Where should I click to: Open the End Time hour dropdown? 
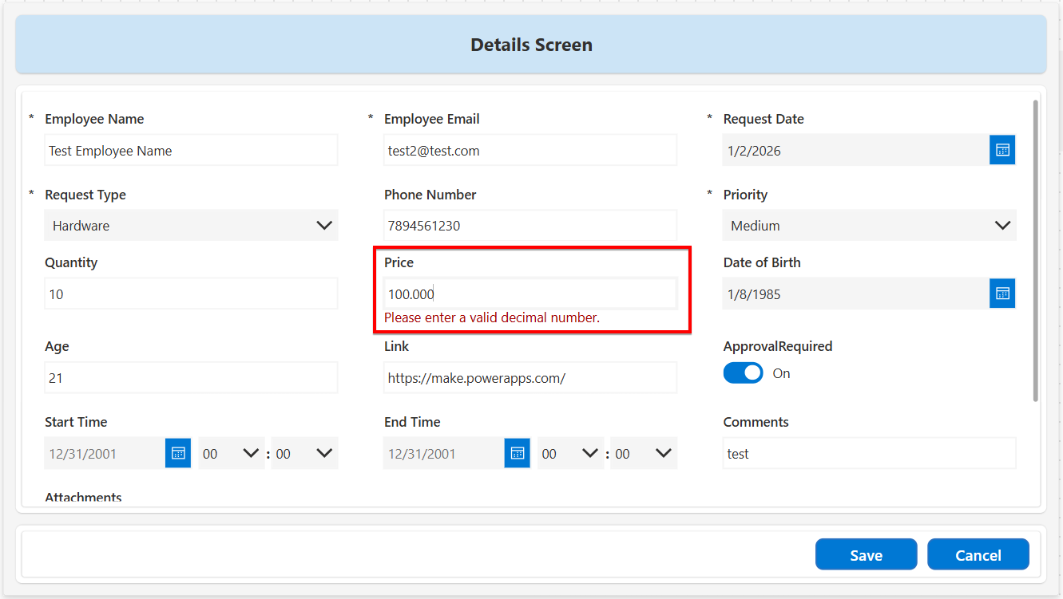(569, 453)
